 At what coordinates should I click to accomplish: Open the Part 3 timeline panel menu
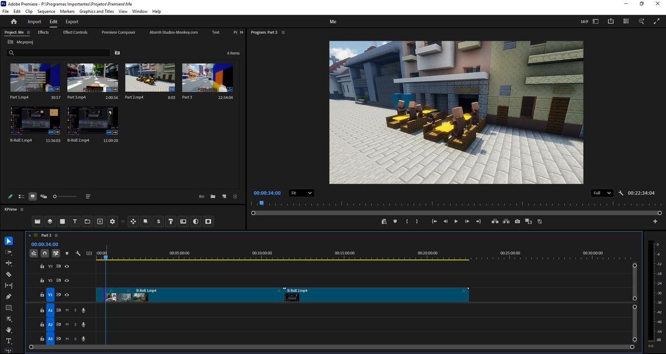[56, 235]
